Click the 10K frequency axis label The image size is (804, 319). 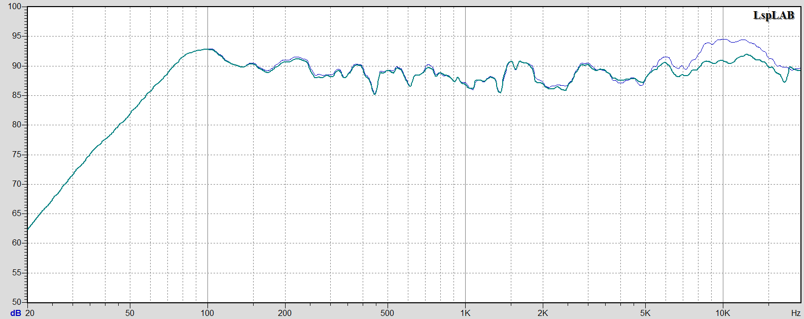(723, 313)
